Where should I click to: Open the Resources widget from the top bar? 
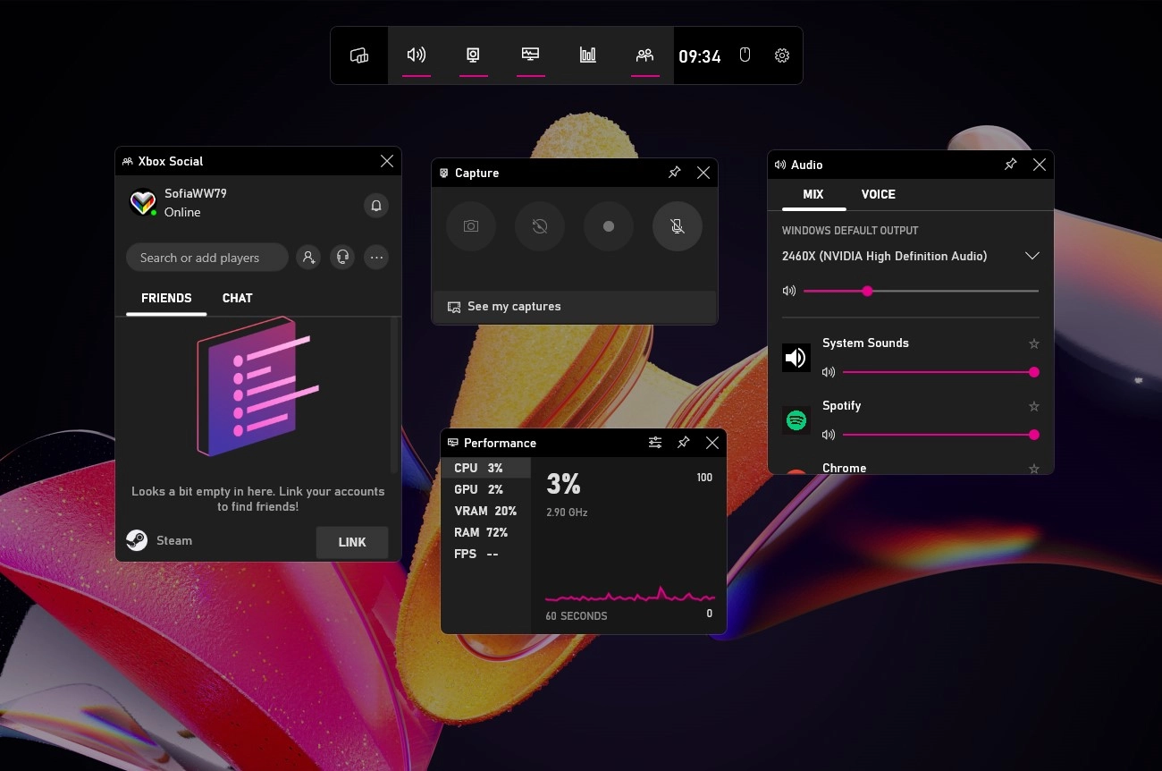pyautogui.click(x=588, y=55)
